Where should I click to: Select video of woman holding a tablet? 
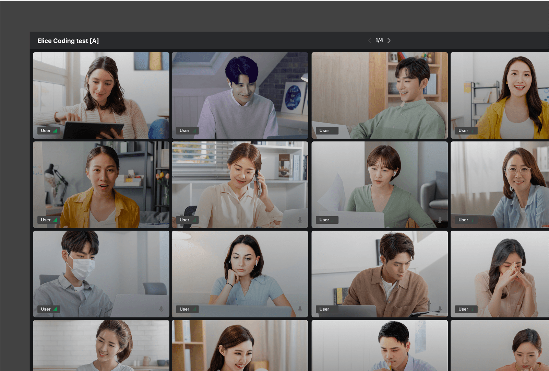101,95
